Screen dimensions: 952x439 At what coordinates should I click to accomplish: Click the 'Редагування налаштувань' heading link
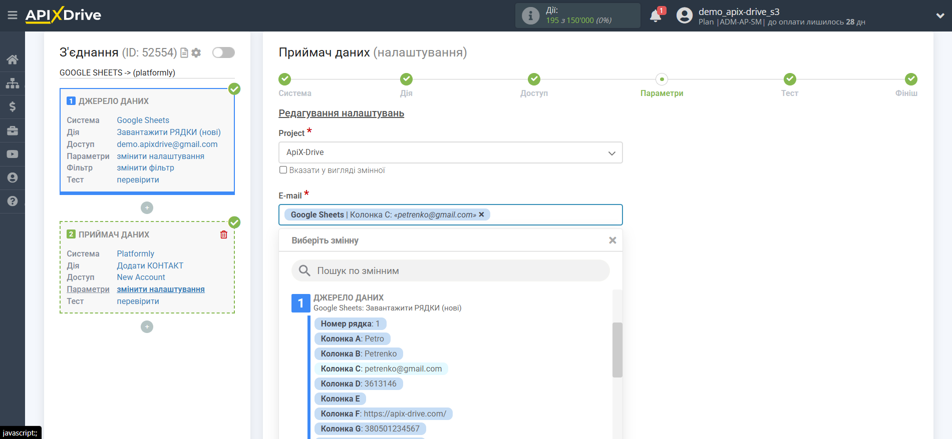pos(341,113)
